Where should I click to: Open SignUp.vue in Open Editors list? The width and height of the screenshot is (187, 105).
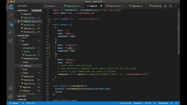(x=28, y=17)
